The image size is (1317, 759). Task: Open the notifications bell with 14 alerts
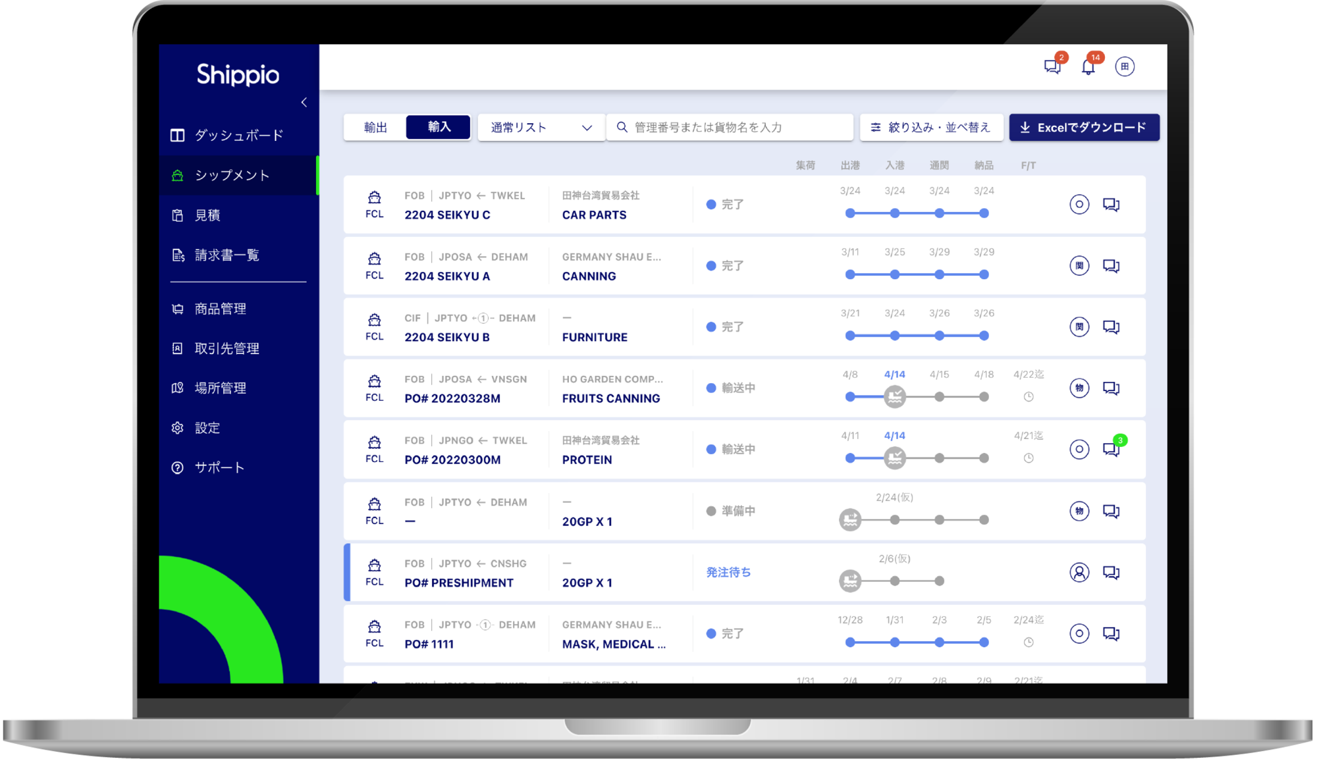tap(1089, 66)
